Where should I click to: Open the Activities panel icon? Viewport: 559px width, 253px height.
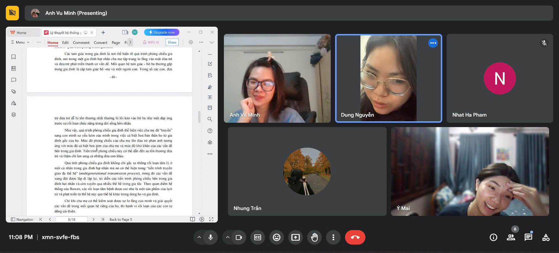pos(546,237)
